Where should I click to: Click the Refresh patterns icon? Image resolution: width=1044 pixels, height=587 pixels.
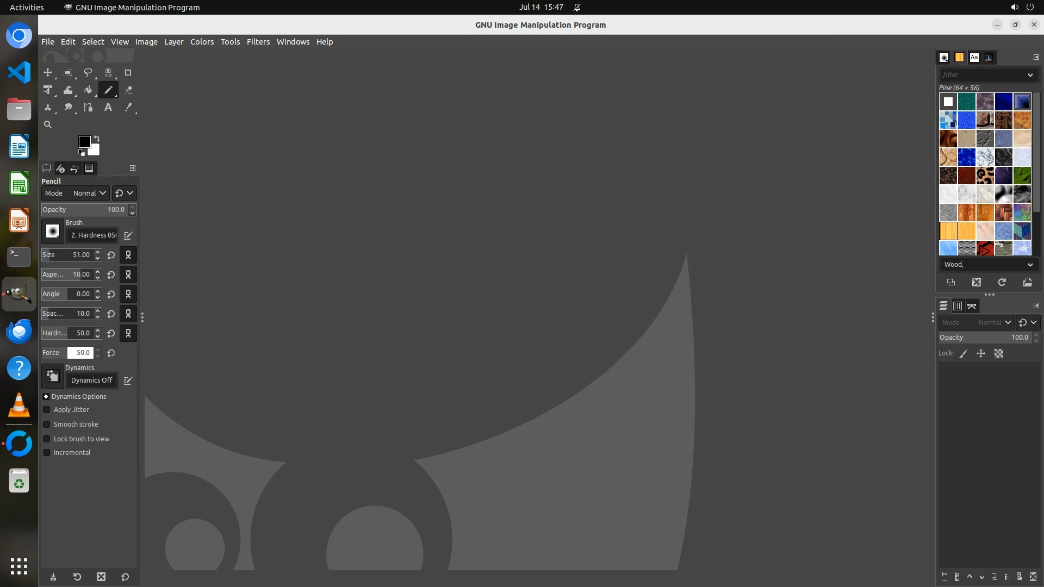point(1002,282)
